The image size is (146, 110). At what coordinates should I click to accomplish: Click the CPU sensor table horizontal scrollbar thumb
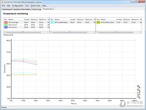pyautogui.click(x=23, y=32)
